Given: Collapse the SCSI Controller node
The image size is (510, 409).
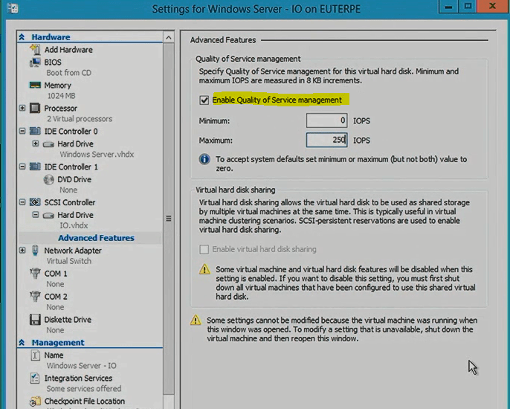Looking at the screenshot, I should click(22, 202).
